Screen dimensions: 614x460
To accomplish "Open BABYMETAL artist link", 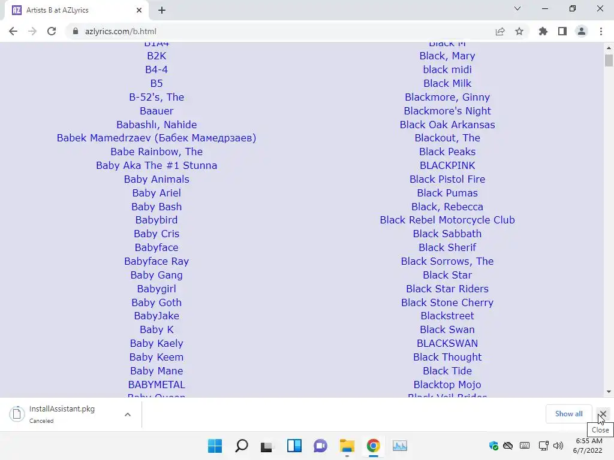I will click(156, 385).
